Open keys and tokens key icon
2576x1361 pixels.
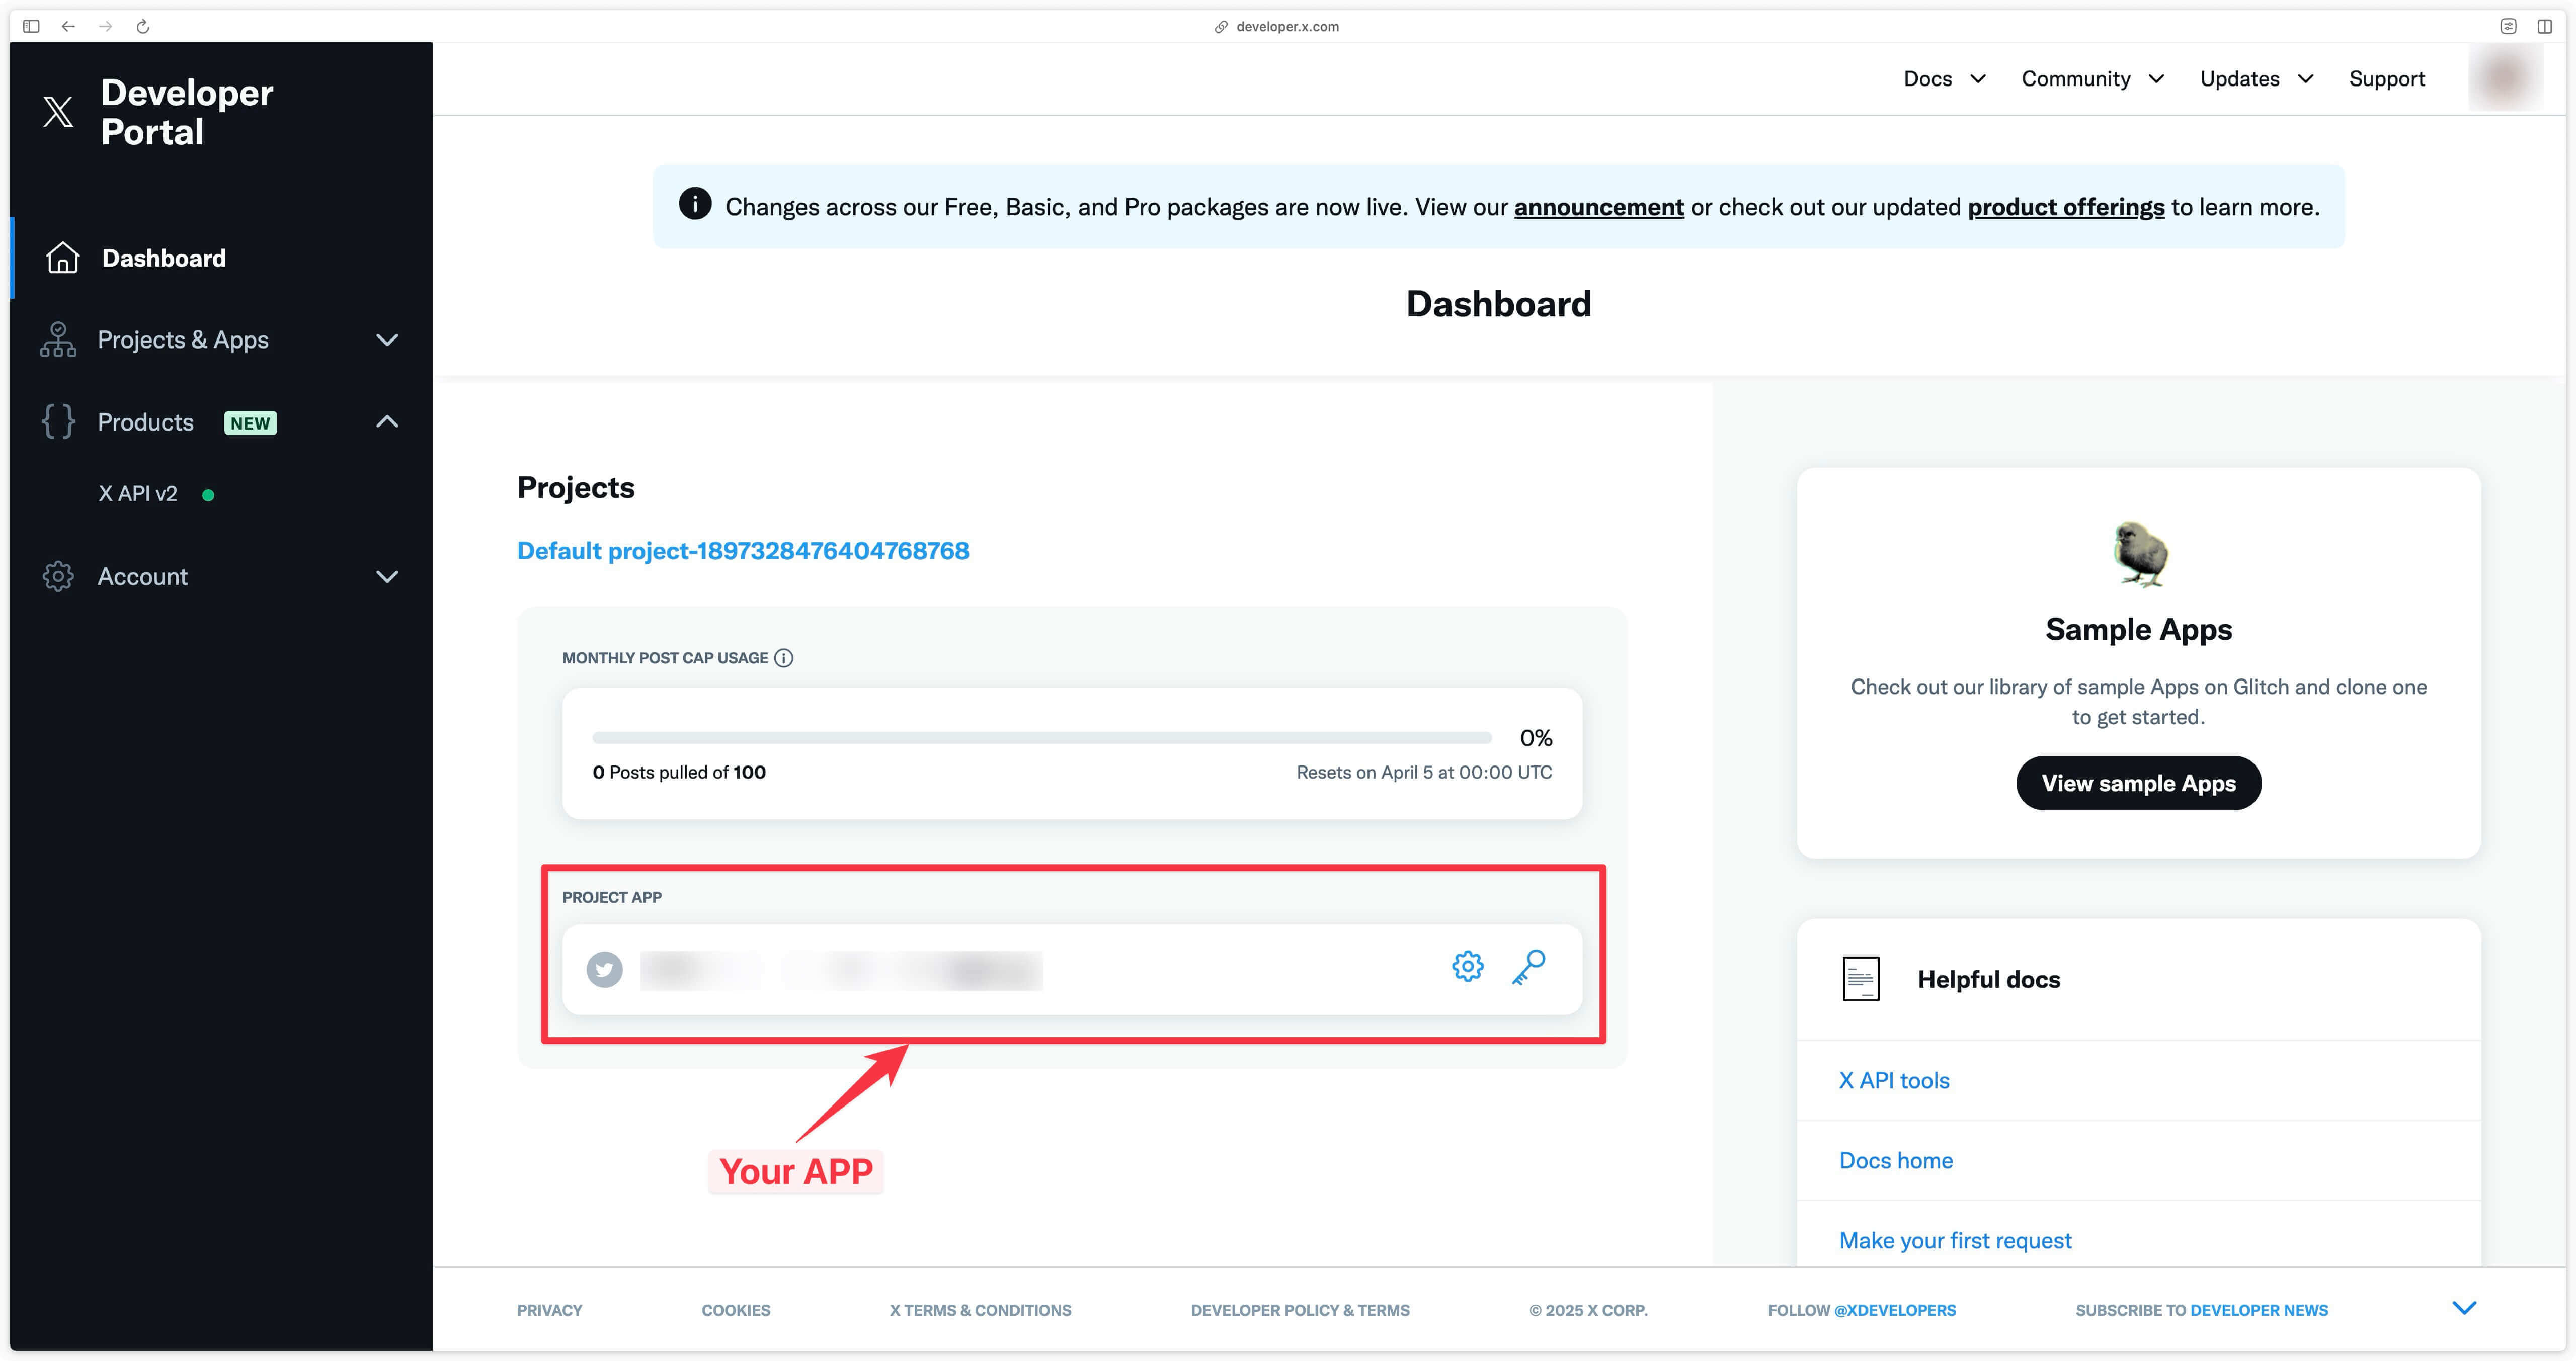(1528, 967)
